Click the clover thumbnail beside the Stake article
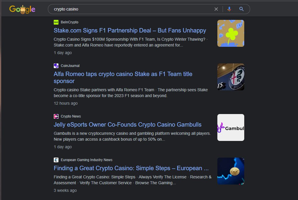The image size is (298, 200). click(x=231, y=33)
